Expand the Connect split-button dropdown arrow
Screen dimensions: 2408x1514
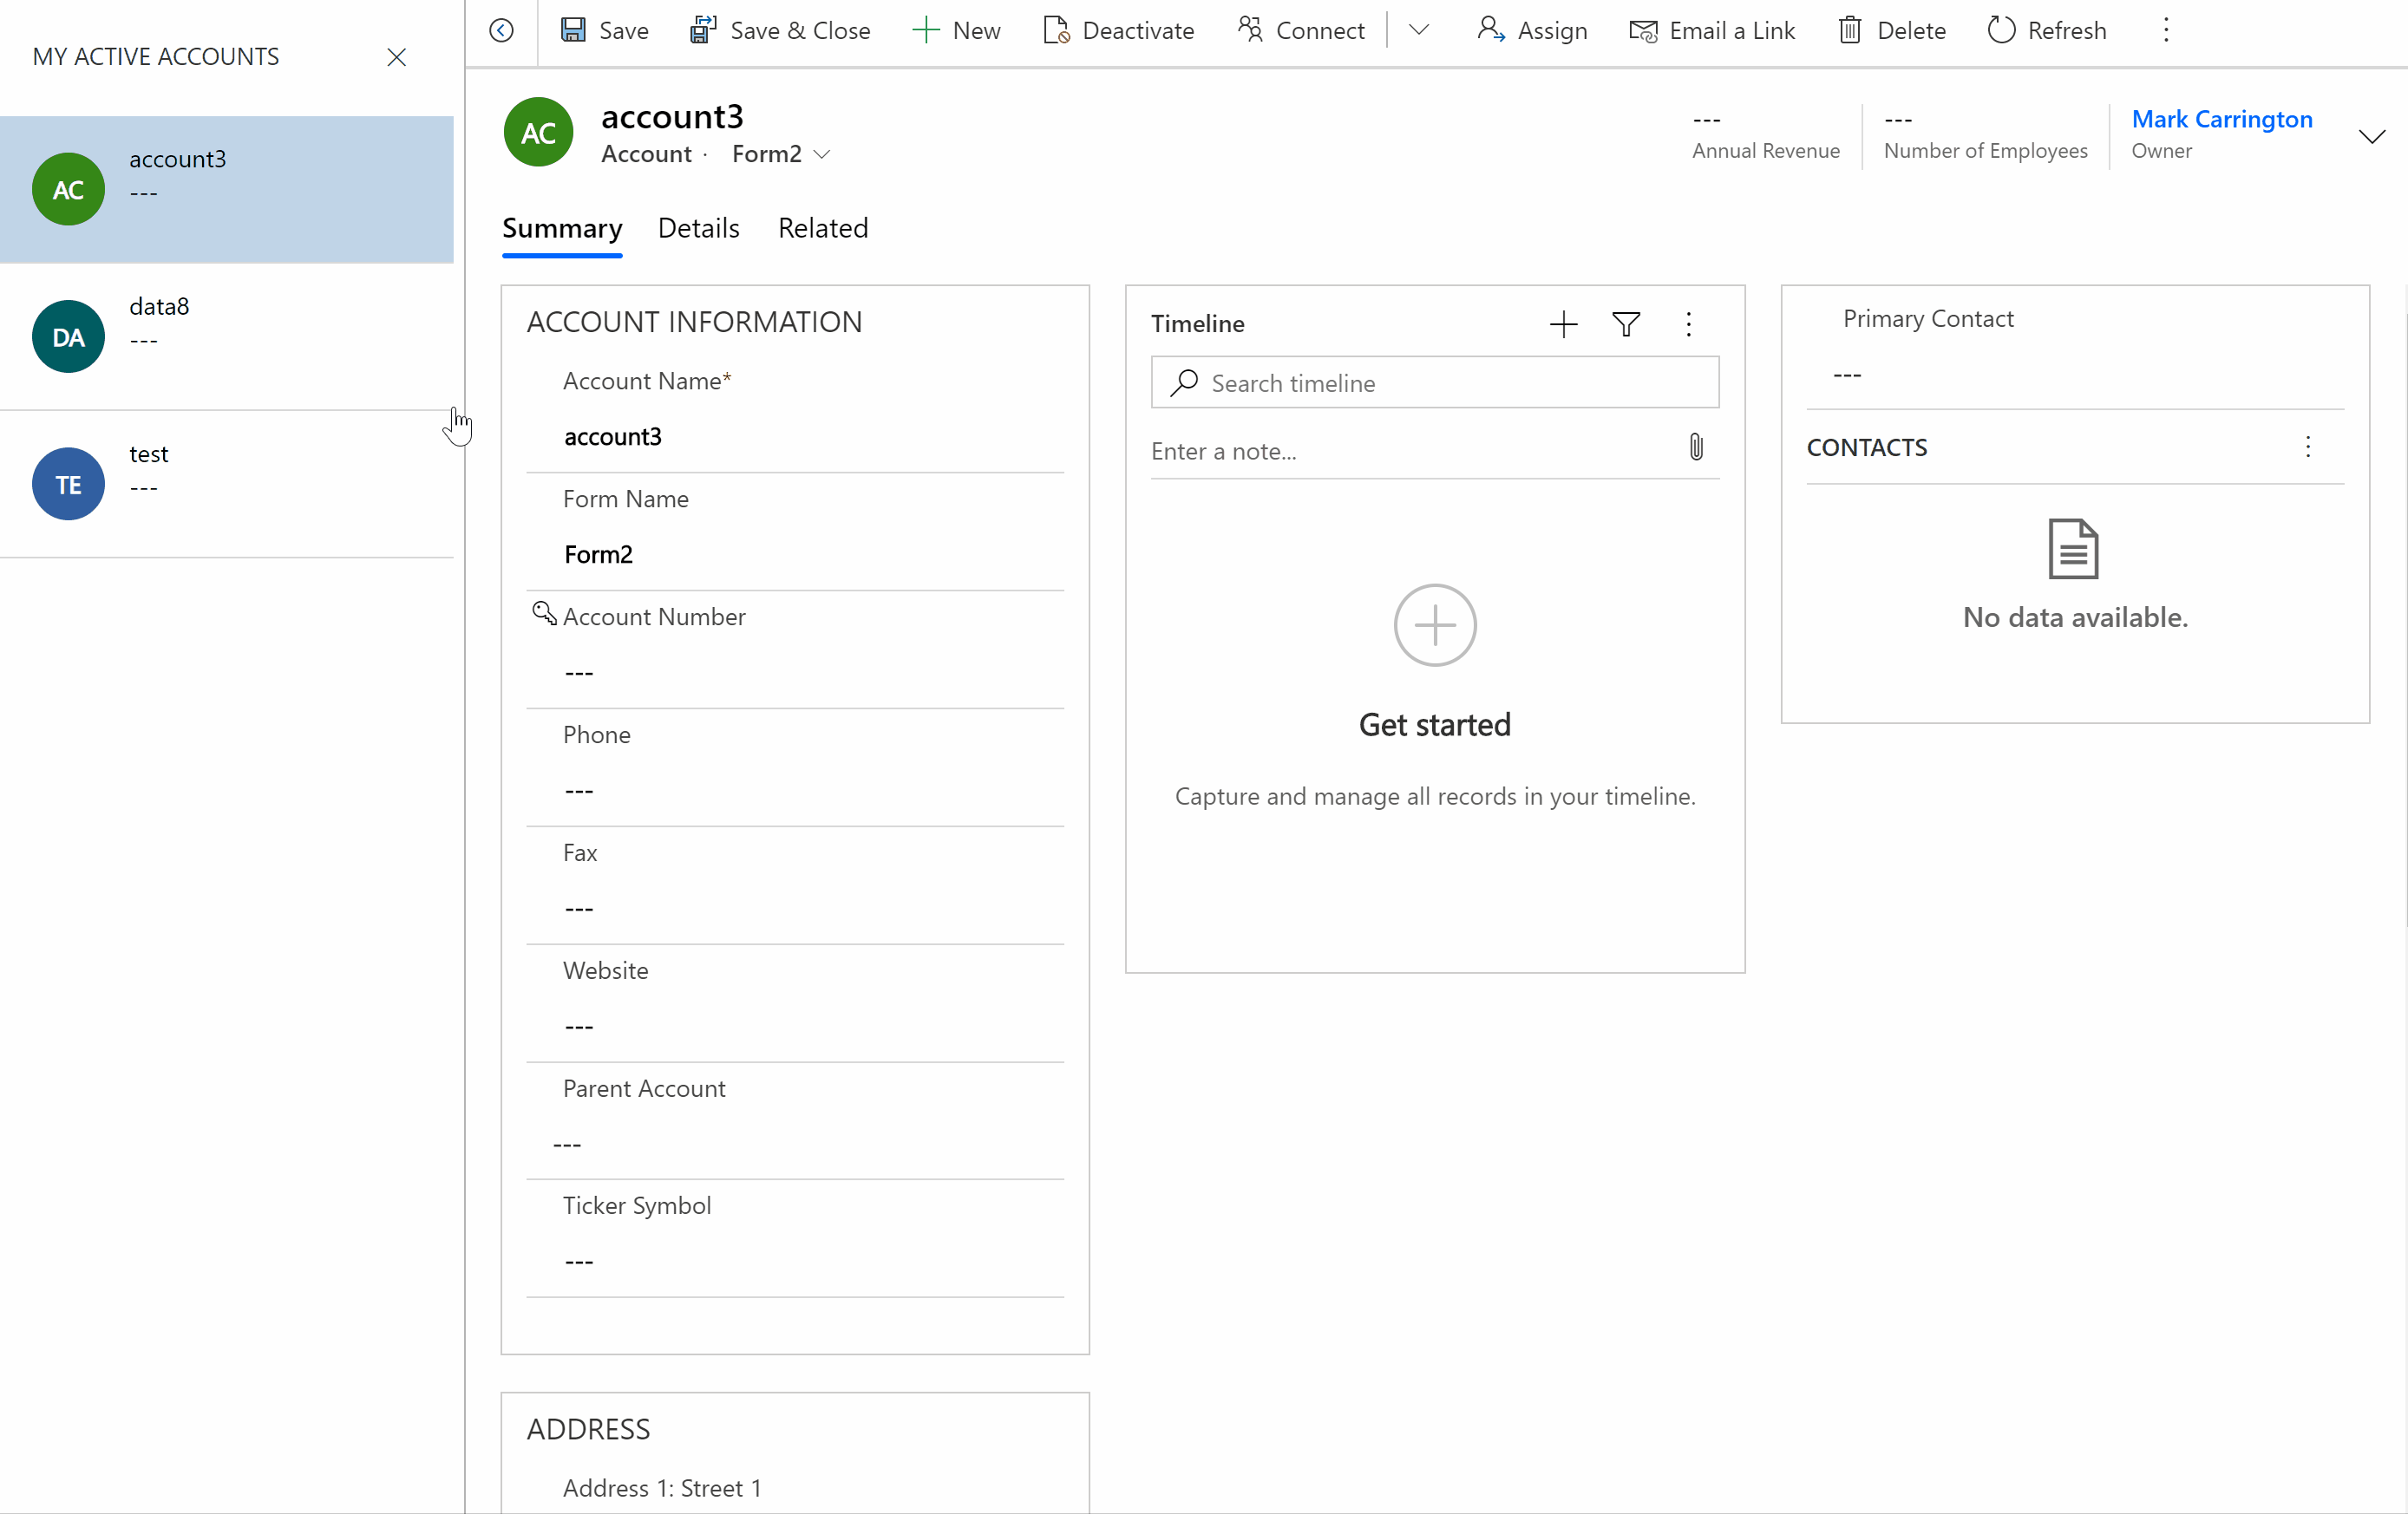click(x=1418, y=30)
